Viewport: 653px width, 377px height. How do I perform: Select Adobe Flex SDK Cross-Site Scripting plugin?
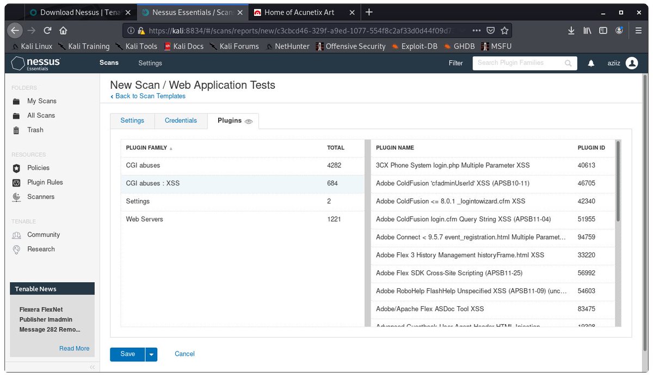coord(493,273)
